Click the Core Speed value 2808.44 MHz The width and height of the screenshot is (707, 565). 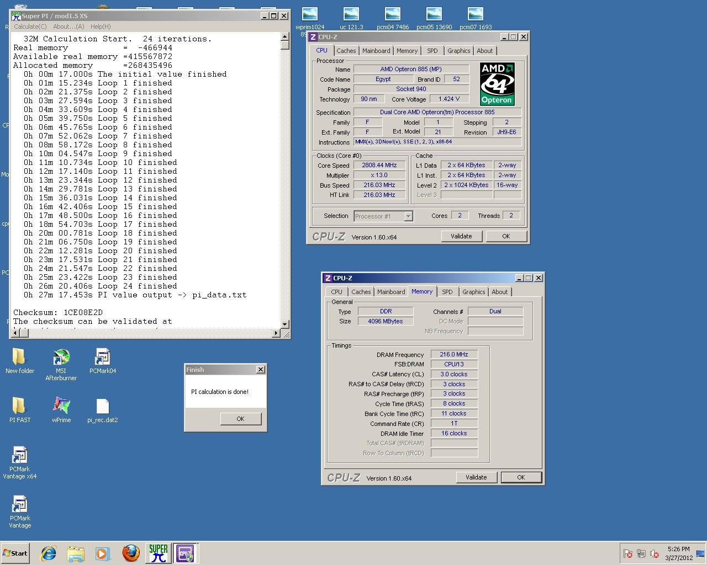pos(379,166)
